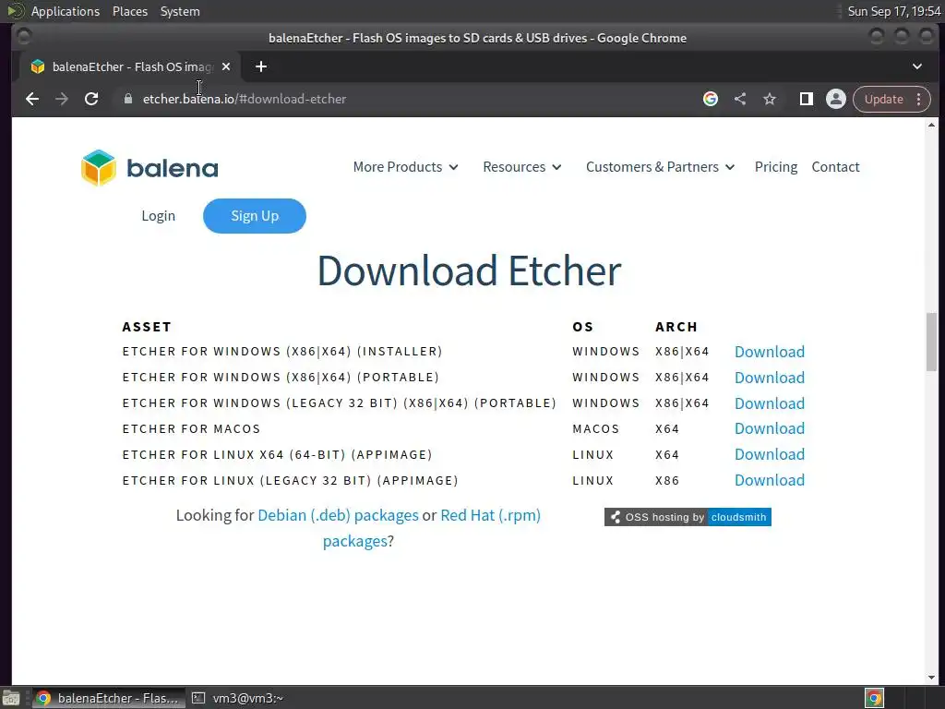Download Etcher Linux x64 AppImage
The width and height of the screenshot is (945, 709).
pos(770,454)
